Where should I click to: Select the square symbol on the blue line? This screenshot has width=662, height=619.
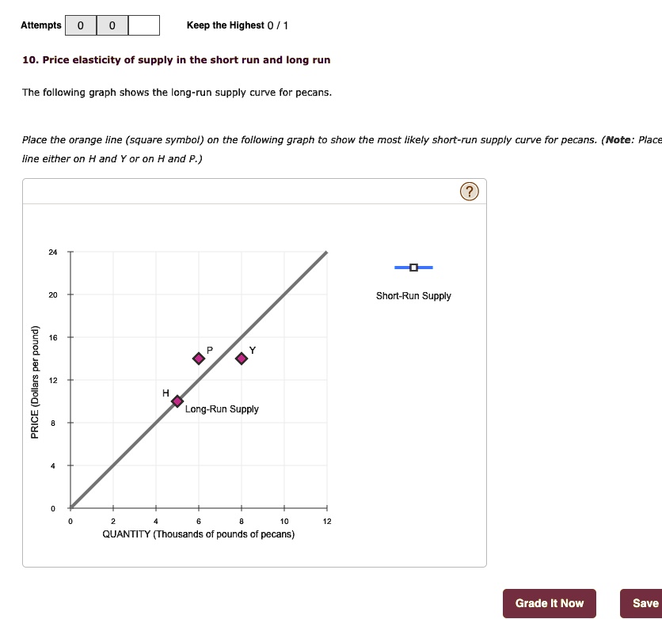click(413, 268)
